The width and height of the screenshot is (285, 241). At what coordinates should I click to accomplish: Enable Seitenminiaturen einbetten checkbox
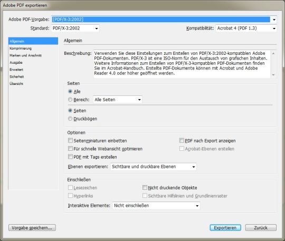[x=70, y=140]
